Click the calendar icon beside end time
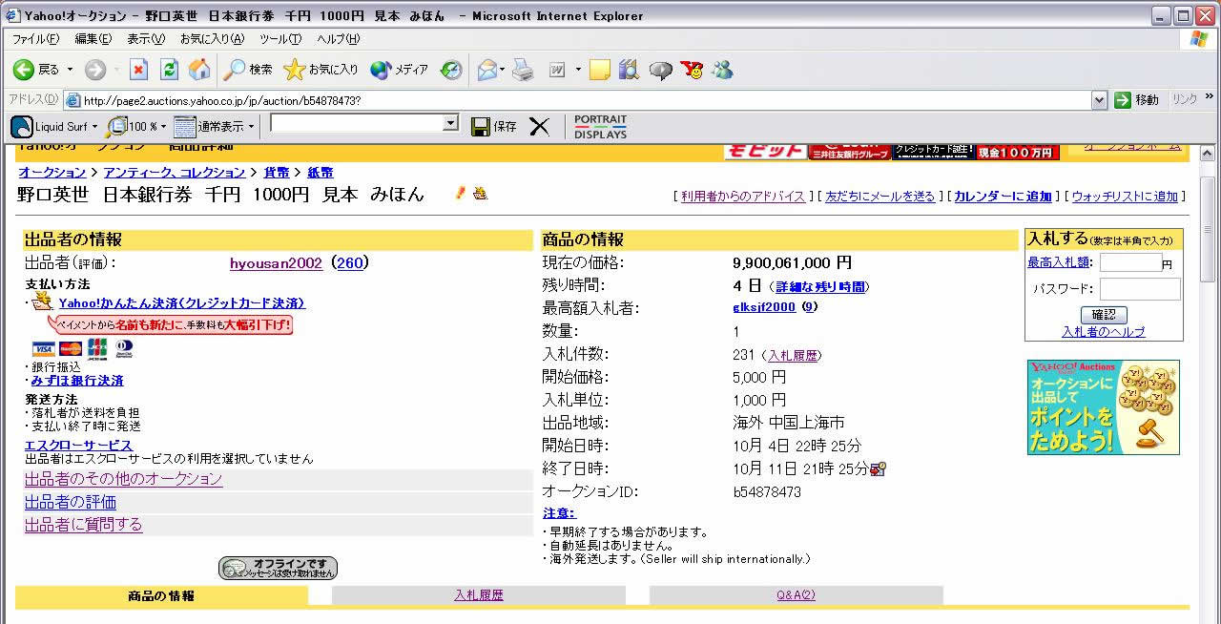1221x624 pixels. point(879,468)
